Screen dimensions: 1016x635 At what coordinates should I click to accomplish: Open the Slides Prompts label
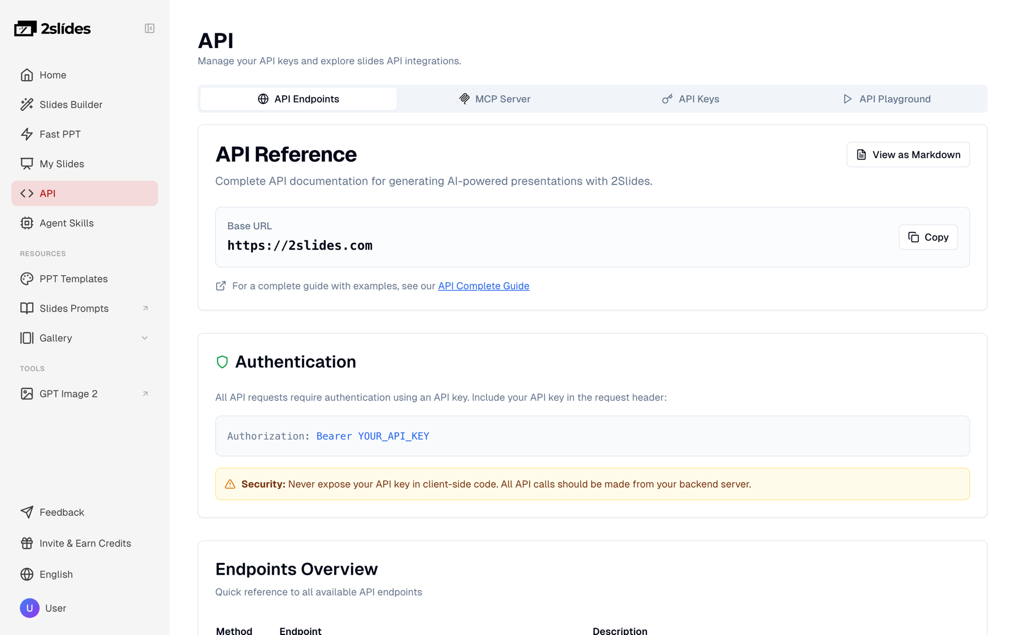point(74,308)
